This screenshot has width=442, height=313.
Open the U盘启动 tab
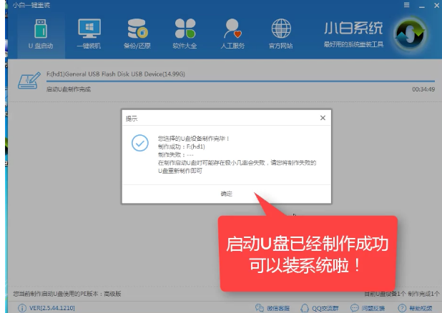[41, 34]
